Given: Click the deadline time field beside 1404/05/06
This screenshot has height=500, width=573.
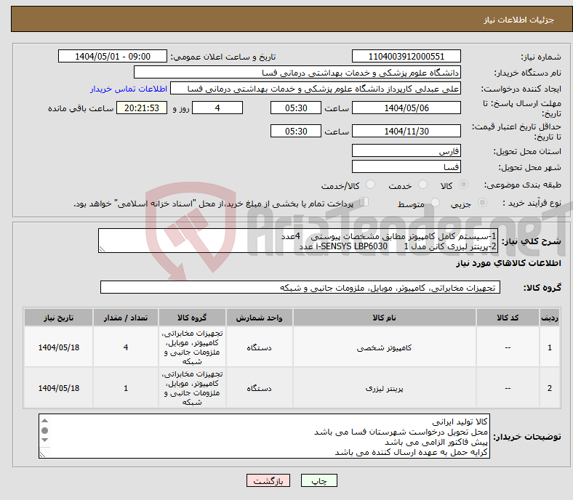Looking at the screenshot, I should click(296, 108).
